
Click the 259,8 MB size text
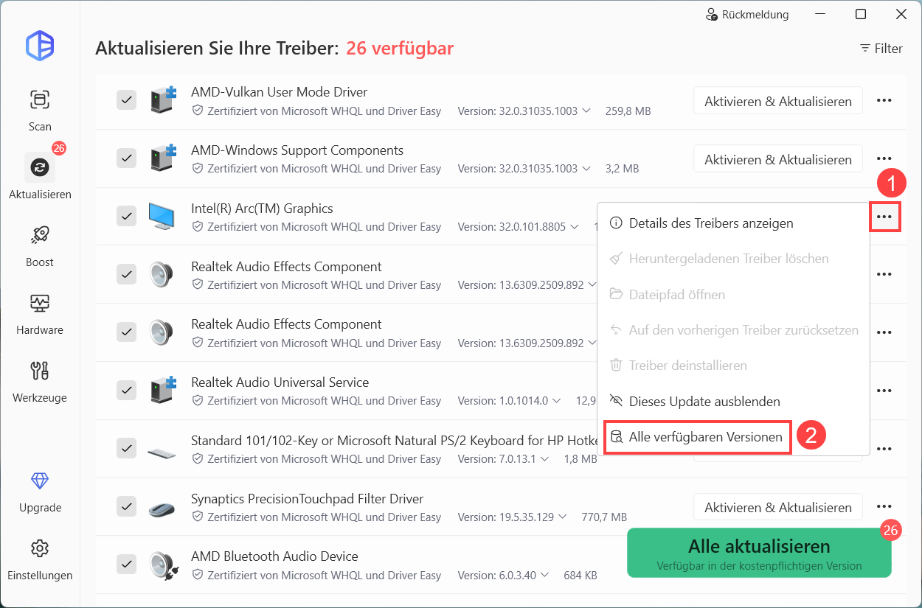click(628, 111)
